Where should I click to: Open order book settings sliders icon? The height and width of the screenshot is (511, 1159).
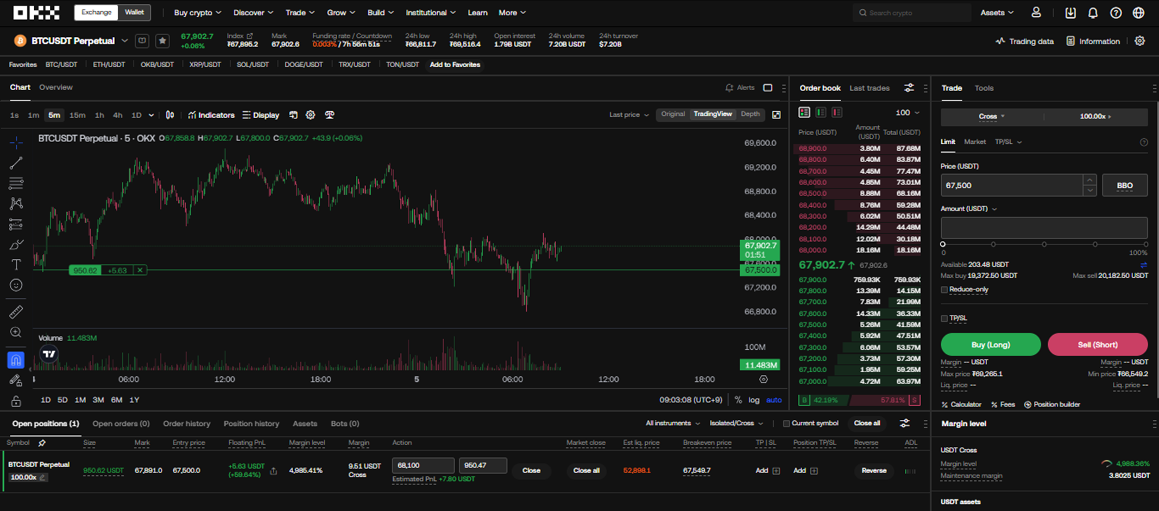click(909, 88)
